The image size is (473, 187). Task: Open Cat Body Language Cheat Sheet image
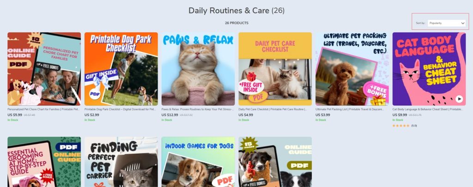pos(429,69)
